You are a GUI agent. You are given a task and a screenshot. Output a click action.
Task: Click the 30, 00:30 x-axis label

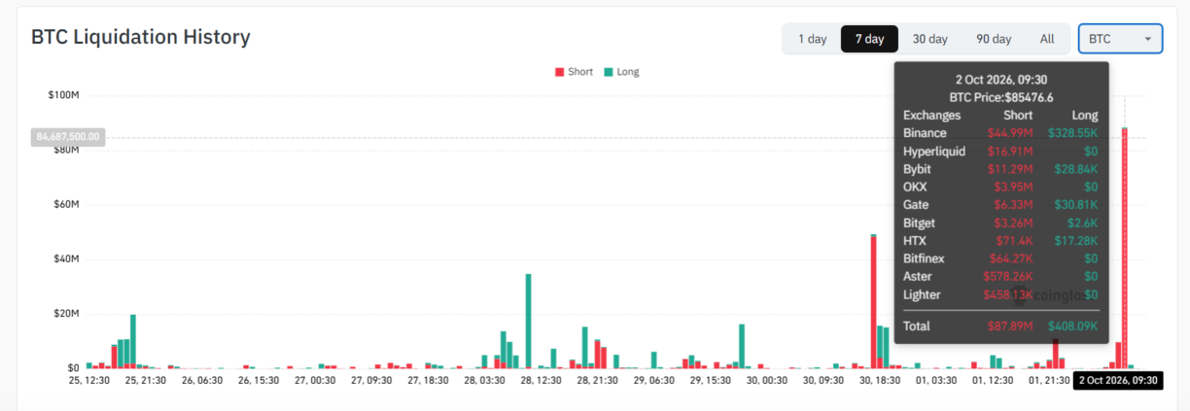767,381
